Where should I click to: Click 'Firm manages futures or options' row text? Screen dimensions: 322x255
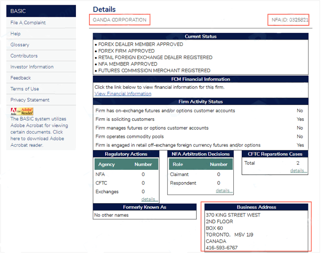click(152, 128)
